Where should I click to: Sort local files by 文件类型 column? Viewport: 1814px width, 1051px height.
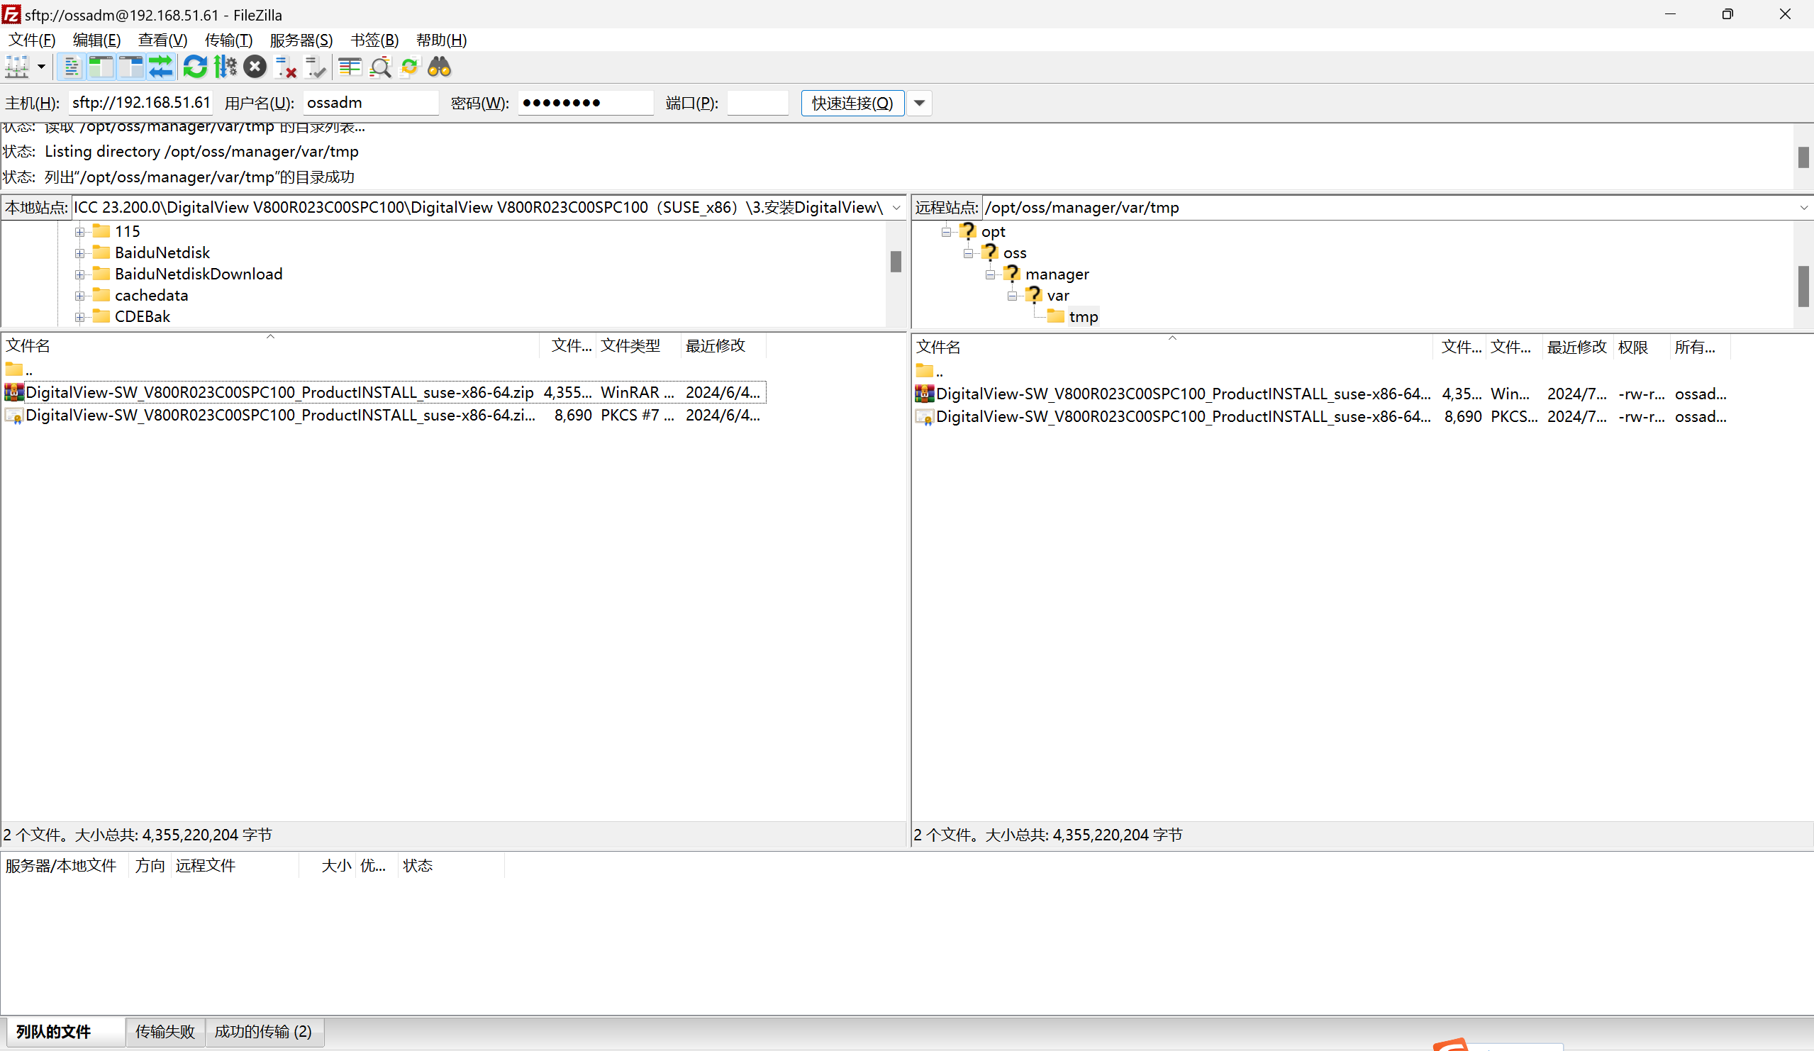pyautogui.click(x=638, y=346)
